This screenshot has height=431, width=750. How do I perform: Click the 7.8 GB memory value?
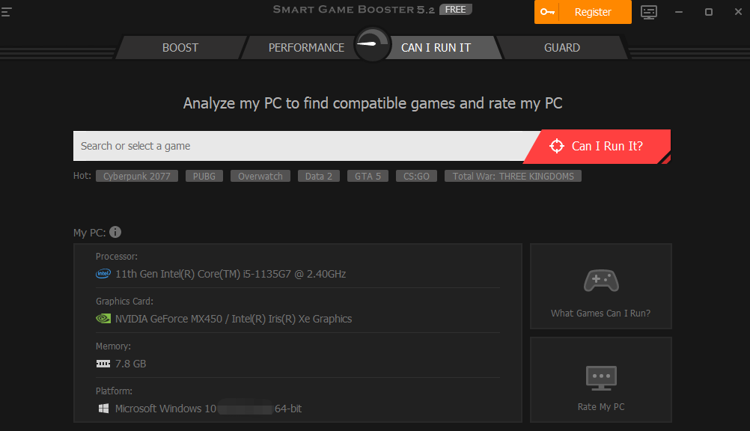[130, 364]
